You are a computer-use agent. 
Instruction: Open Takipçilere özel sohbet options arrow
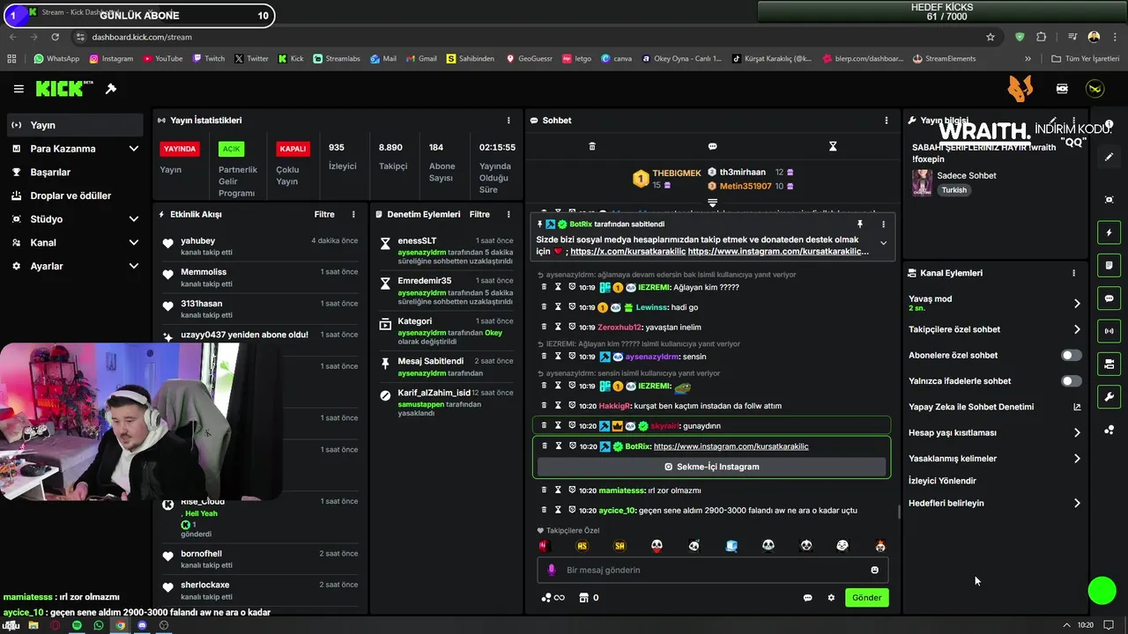(x=1077, y=329)
